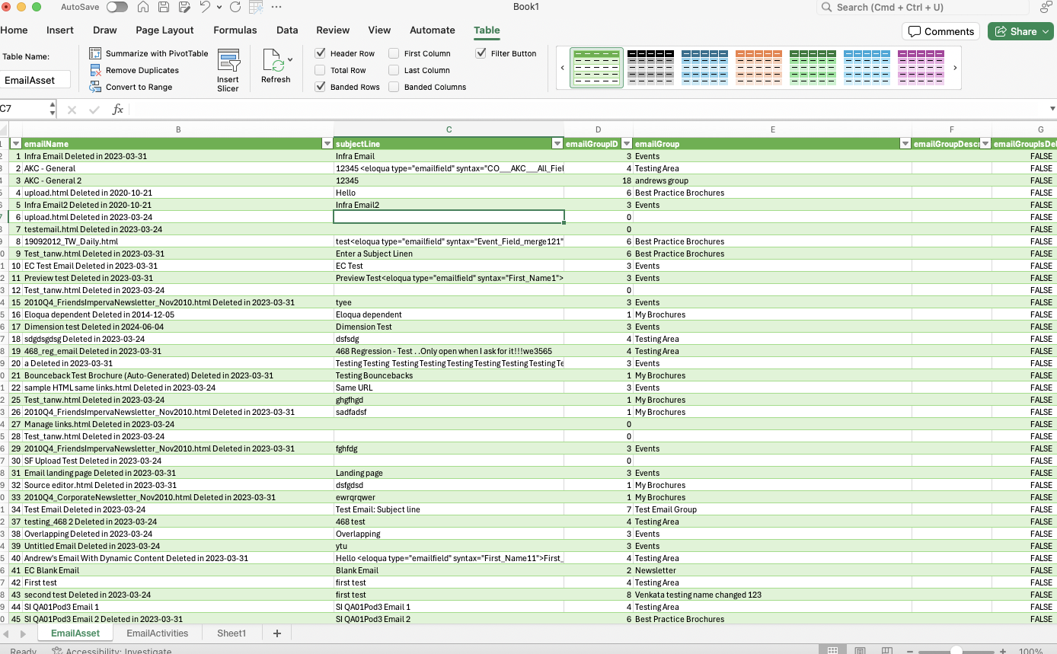The width and height of the screenshot is (1057, 654).
Task: Click the Home icon in the title bar
Action: click(x=143, y=8)
